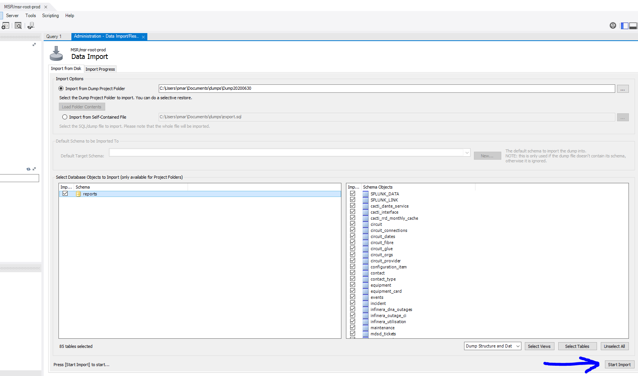Viewport: 638px width, 376px height.
Task: Browse for the dump project folder path
Action: 622,89
